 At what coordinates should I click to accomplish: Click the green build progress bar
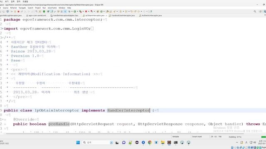pos(264,137)
